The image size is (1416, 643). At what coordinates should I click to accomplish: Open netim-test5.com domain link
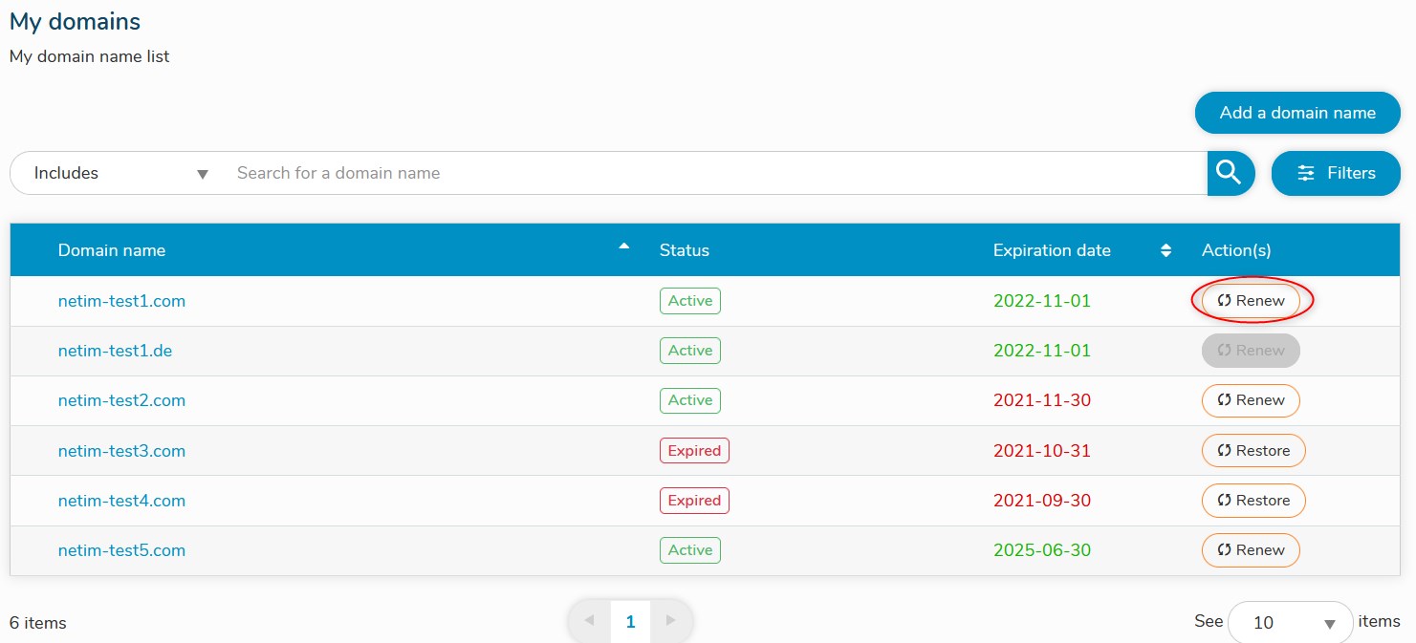[x=121, y=550]
